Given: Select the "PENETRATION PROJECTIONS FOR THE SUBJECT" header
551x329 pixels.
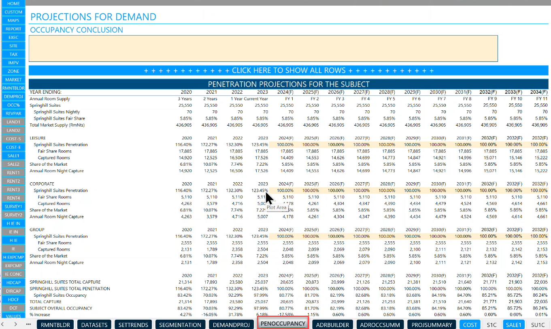Looking at the screenshot, I should coord(289,84).
